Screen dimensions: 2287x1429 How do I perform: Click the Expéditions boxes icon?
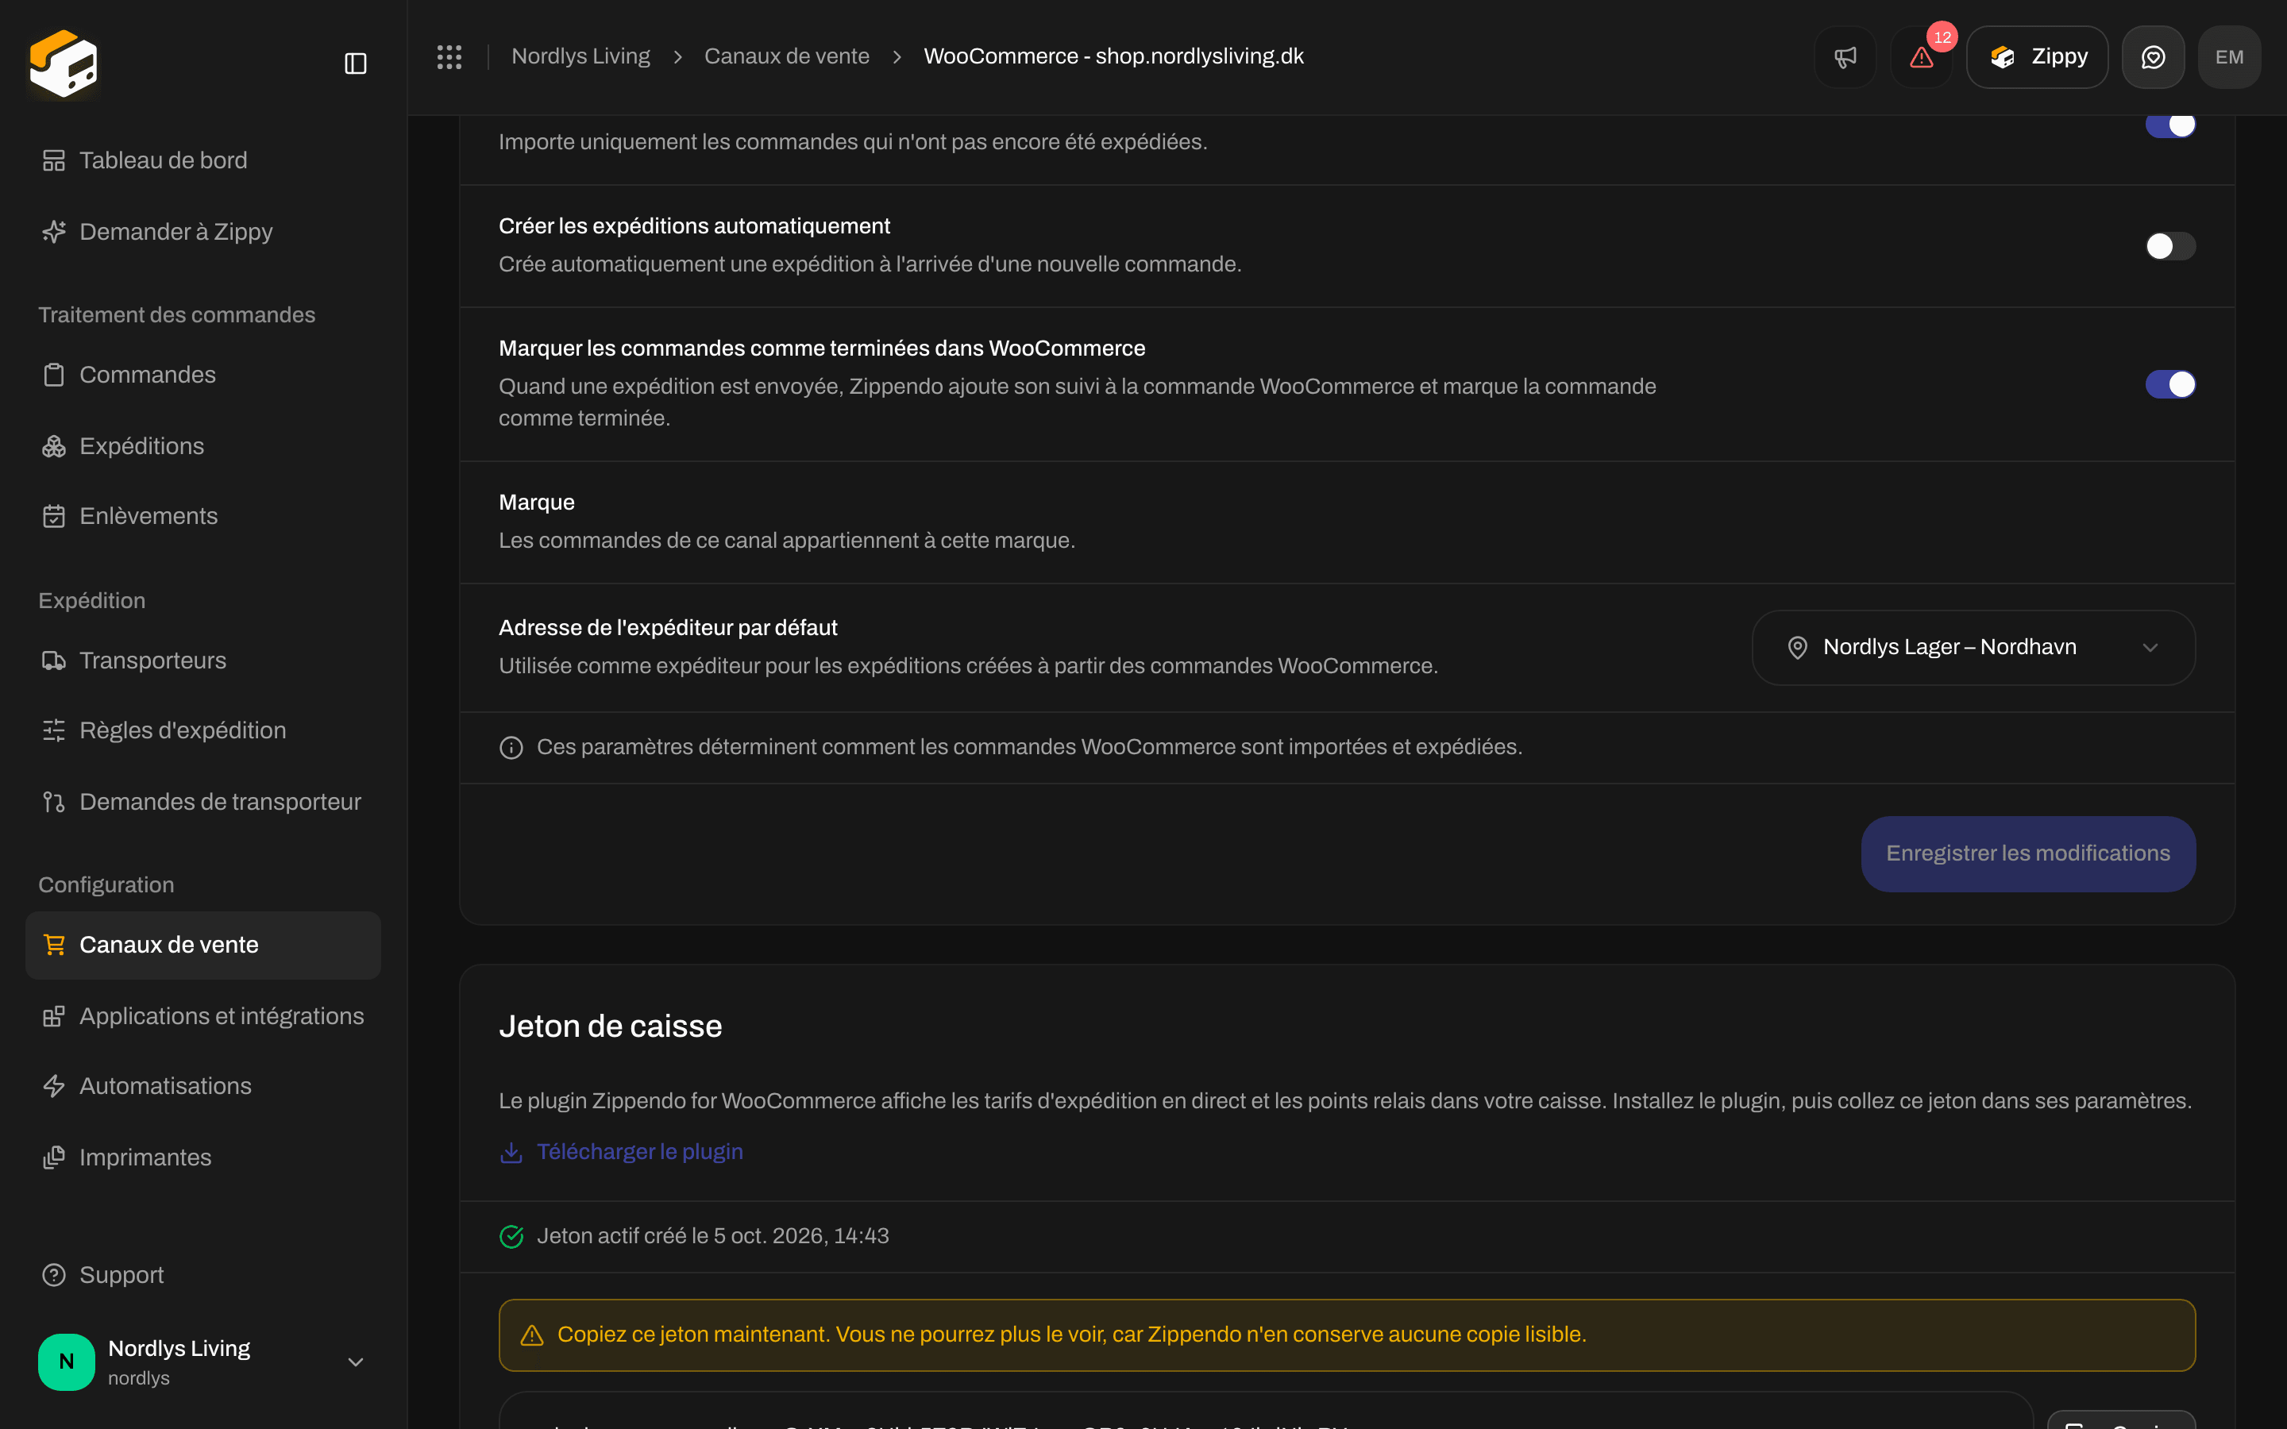tap(54, 446)
